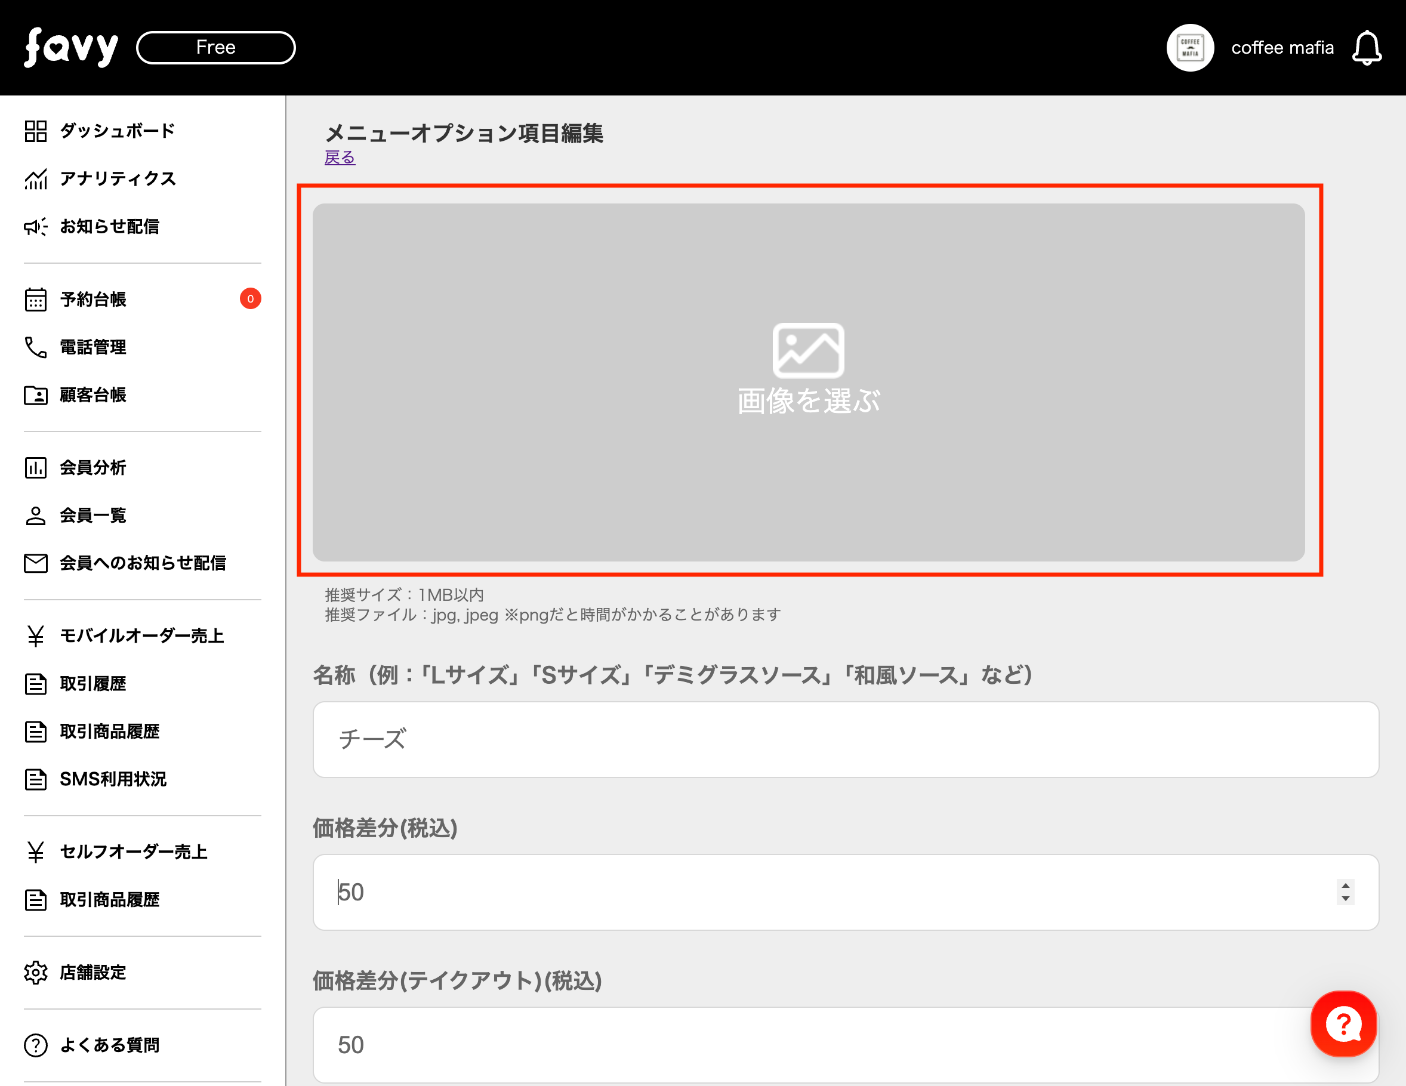This screenshot has height=1086, width=1406.
Task: Open the red help chat bubble
Action: click(1343, 1023)
